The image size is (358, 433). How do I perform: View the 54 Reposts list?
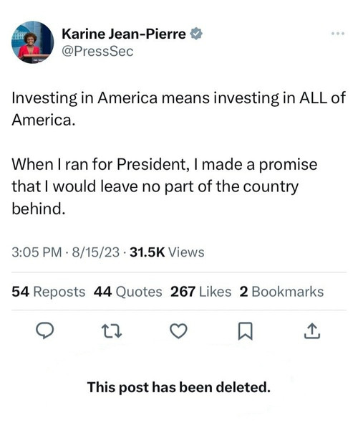[x=49, y=292]
